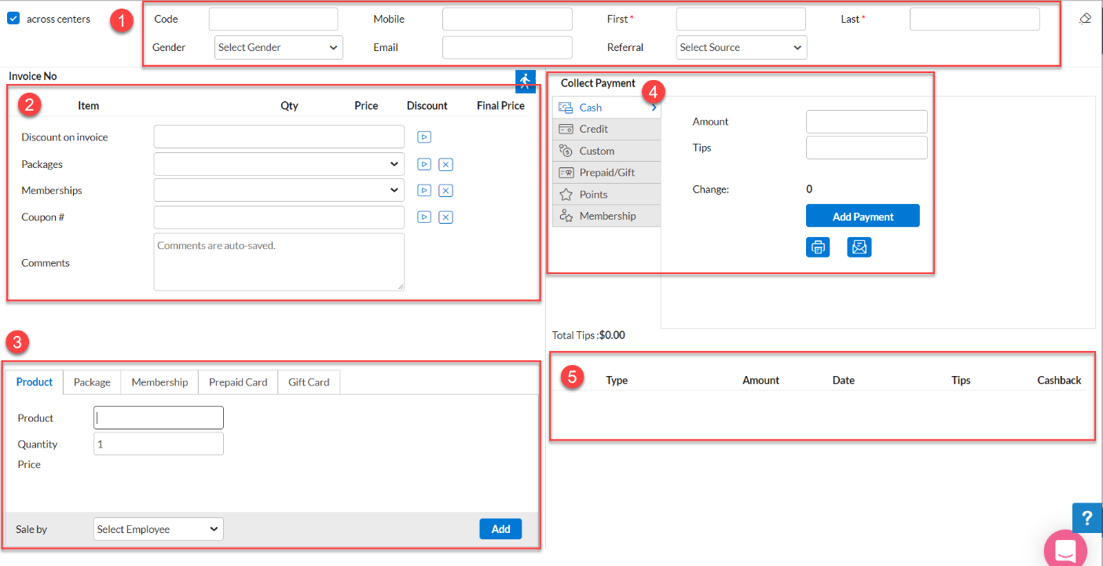This screenshot has height=566, width=1103.
Task: Click the Cashback column header
Action: 1059,380
